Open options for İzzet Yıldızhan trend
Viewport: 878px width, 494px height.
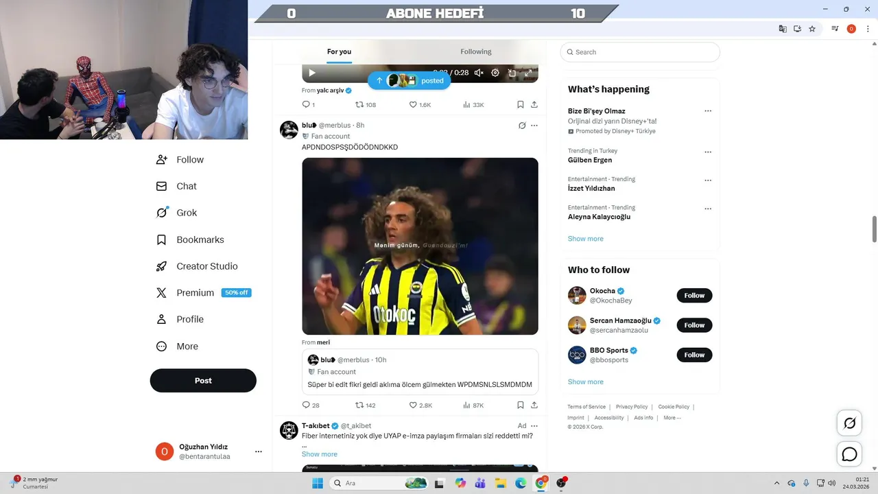coord(708,180)
